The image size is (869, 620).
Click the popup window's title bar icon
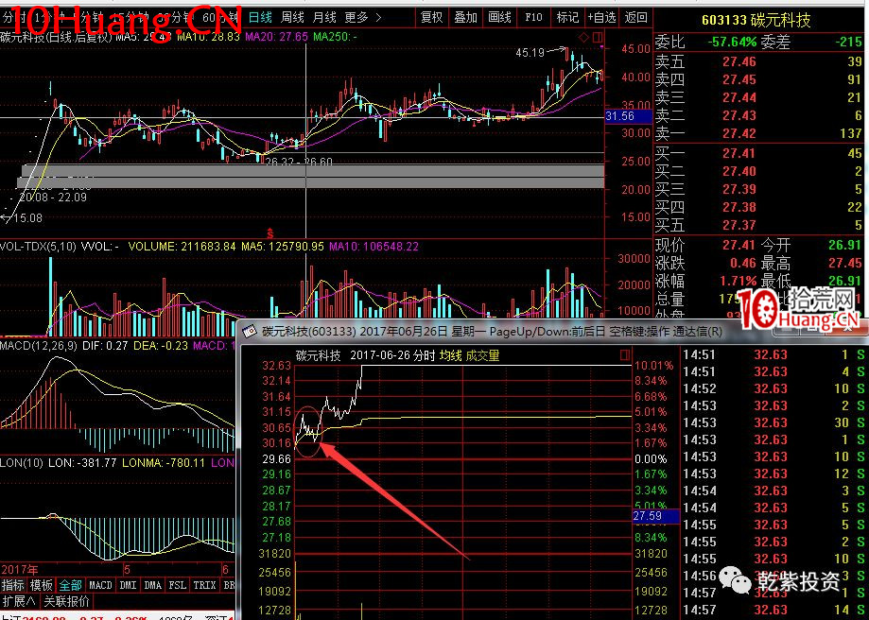[250, 332]
